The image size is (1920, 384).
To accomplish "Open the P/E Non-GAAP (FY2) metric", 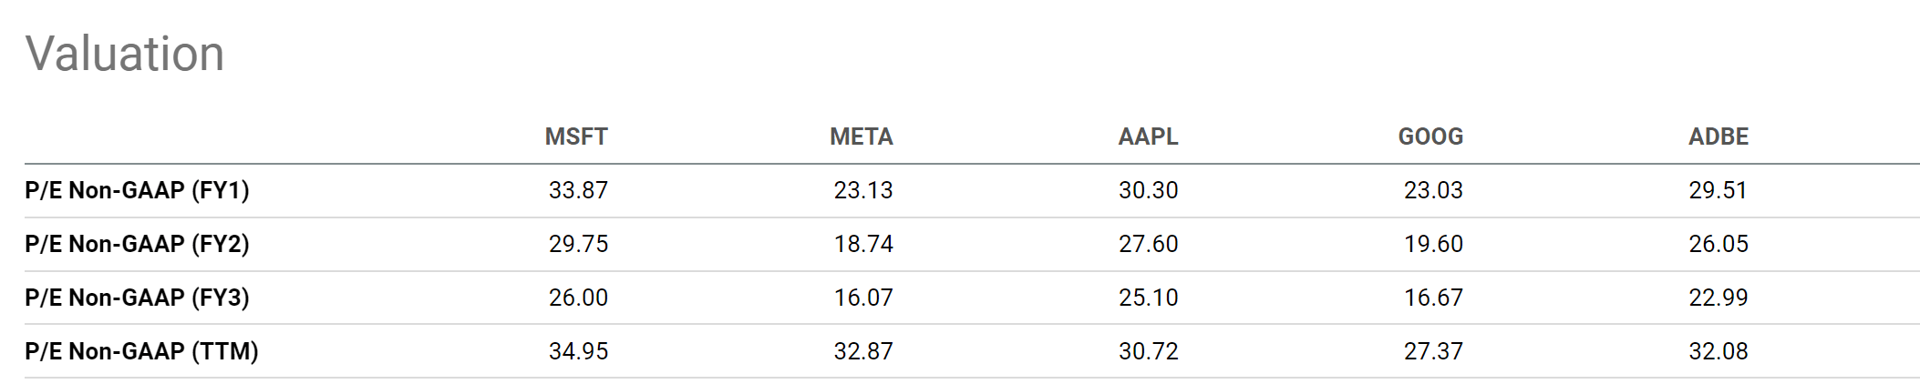I will coord(137,244).
